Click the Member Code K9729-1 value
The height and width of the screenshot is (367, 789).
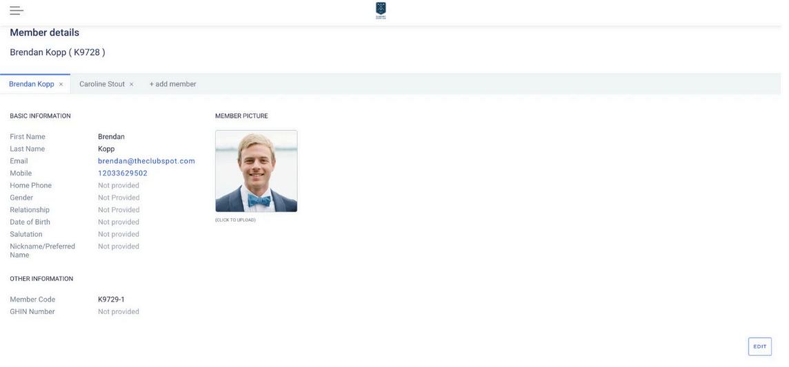coord(111,300)
